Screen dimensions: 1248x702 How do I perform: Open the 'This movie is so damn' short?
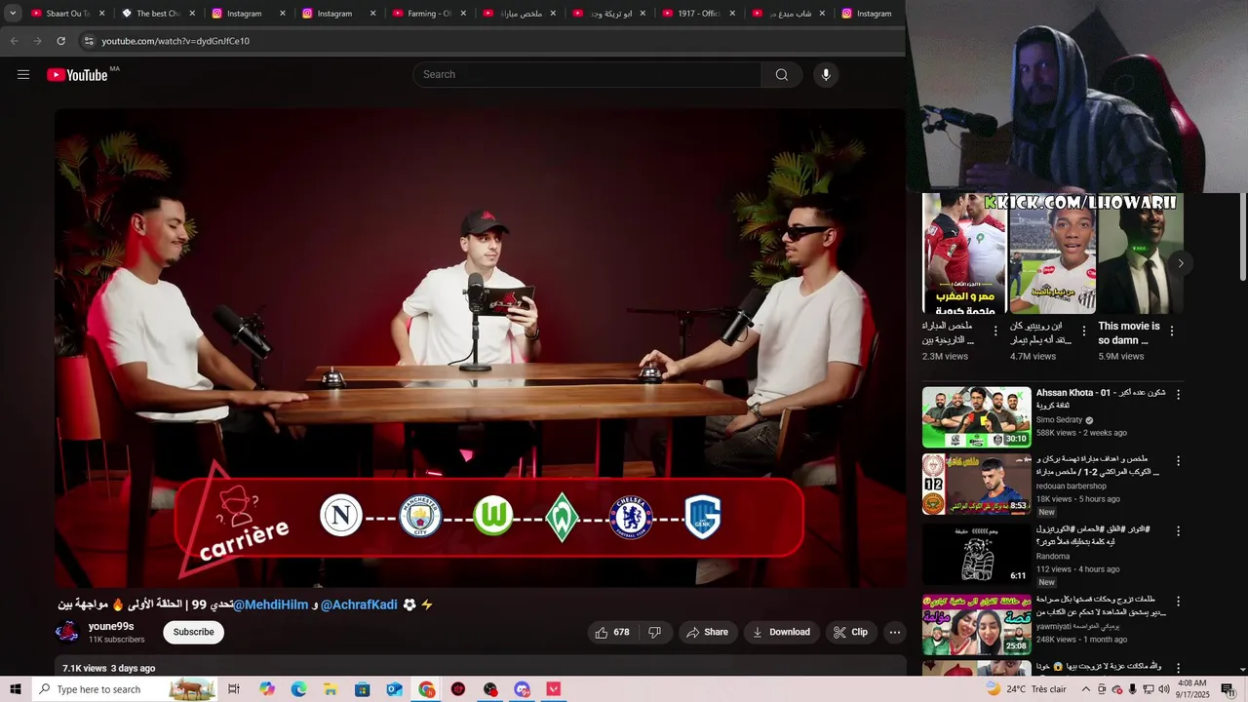1141,253
